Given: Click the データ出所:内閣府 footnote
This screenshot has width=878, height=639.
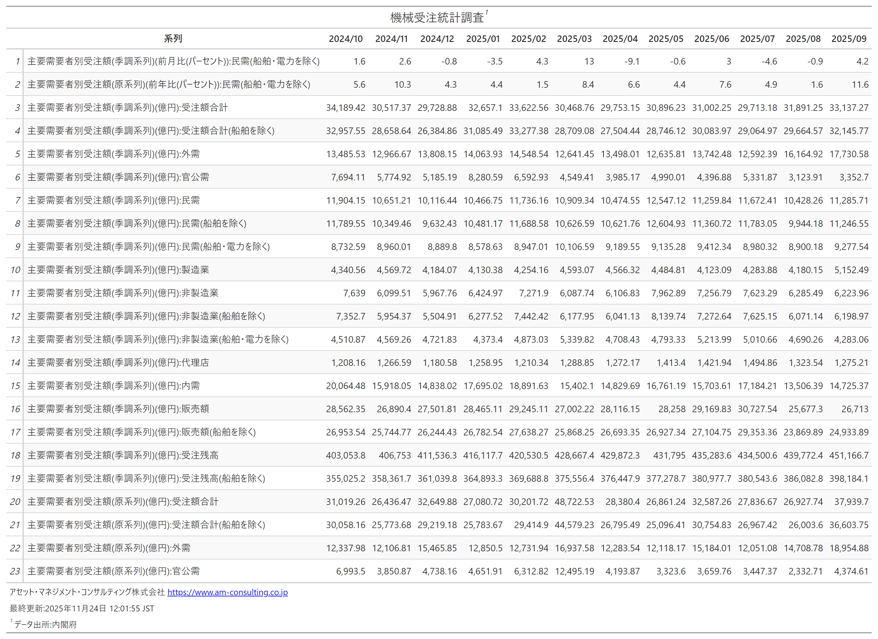Looking at the screenshot, I should tap(45, 624).
